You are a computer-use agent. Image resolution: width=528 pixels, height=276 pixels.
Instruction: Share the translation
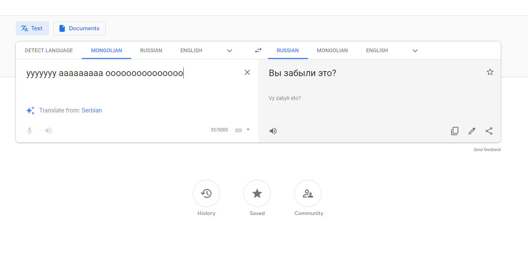point(489,131)
